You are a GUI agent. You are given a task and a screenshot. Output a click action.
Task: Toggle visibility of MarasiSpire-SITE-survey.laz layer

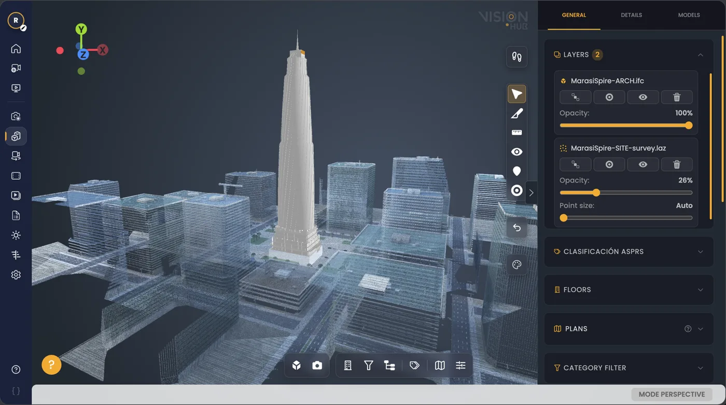coord(643,164)
